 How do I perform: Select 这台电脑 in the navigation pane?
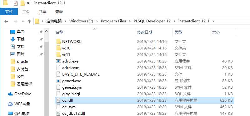tap(22, 114)
